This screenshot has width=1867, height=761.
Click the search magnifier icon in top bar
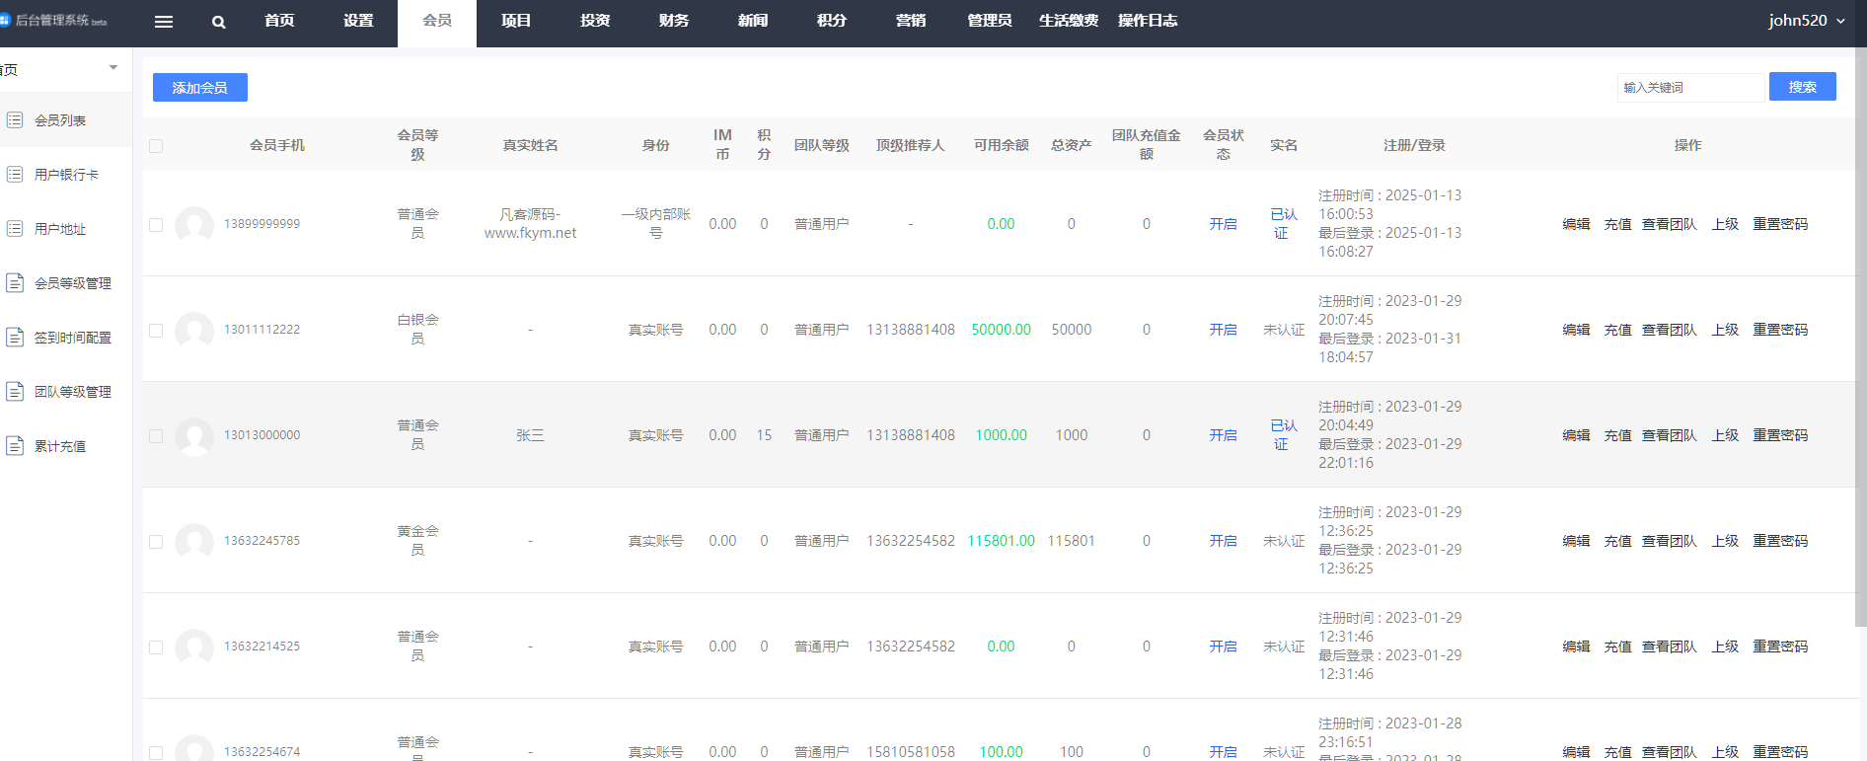219,22
